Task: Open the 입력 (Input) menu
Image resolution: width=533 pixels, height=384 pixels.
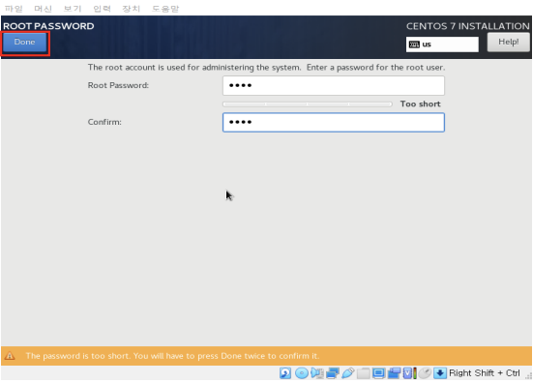Action: click(x=103, y=9)
